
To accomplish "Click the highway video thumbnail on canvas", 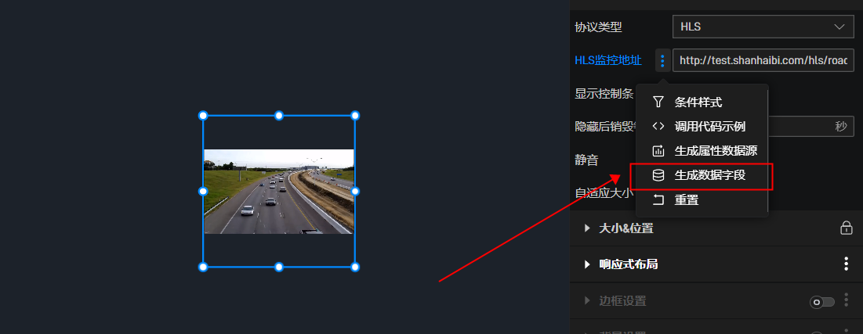I will [278, 192].
